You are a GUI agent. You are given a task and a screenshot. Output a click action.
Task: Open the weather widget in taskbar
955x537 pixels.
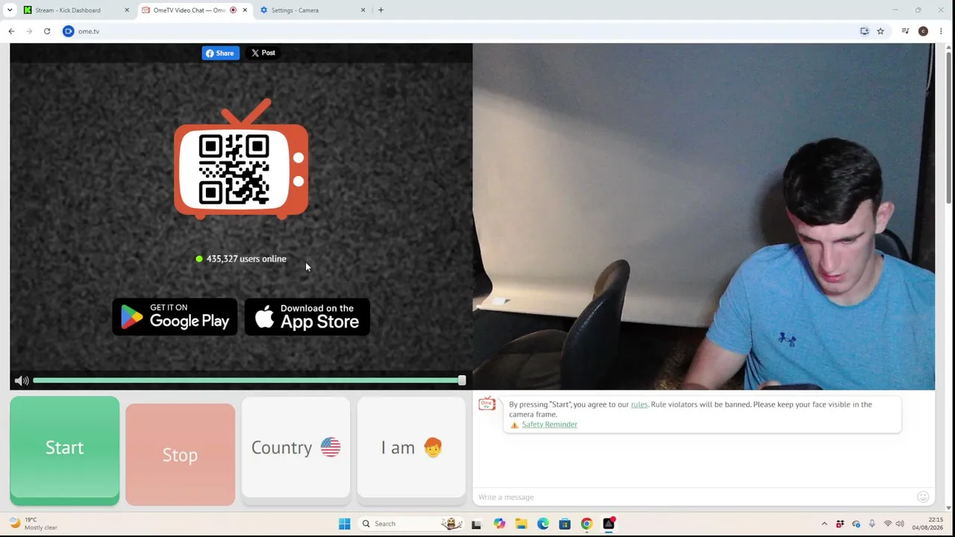pos(34,524)
